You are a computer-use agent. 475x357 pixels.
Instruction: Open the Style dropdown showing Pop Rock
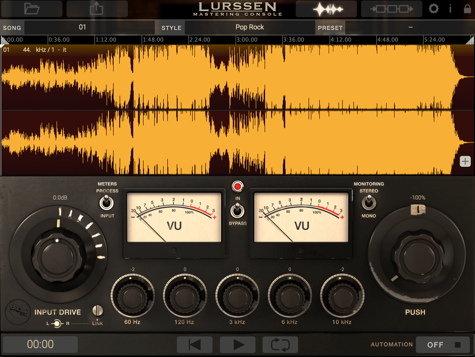point(250,28)
